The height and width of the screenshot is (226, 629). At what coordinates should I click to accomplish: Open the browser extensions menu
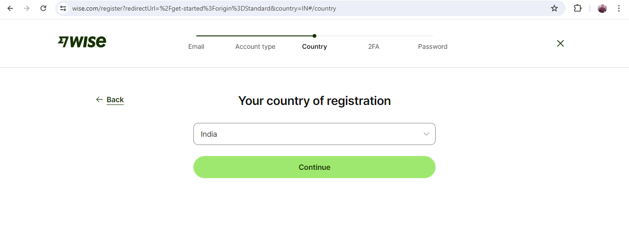[x=577, y=8]
